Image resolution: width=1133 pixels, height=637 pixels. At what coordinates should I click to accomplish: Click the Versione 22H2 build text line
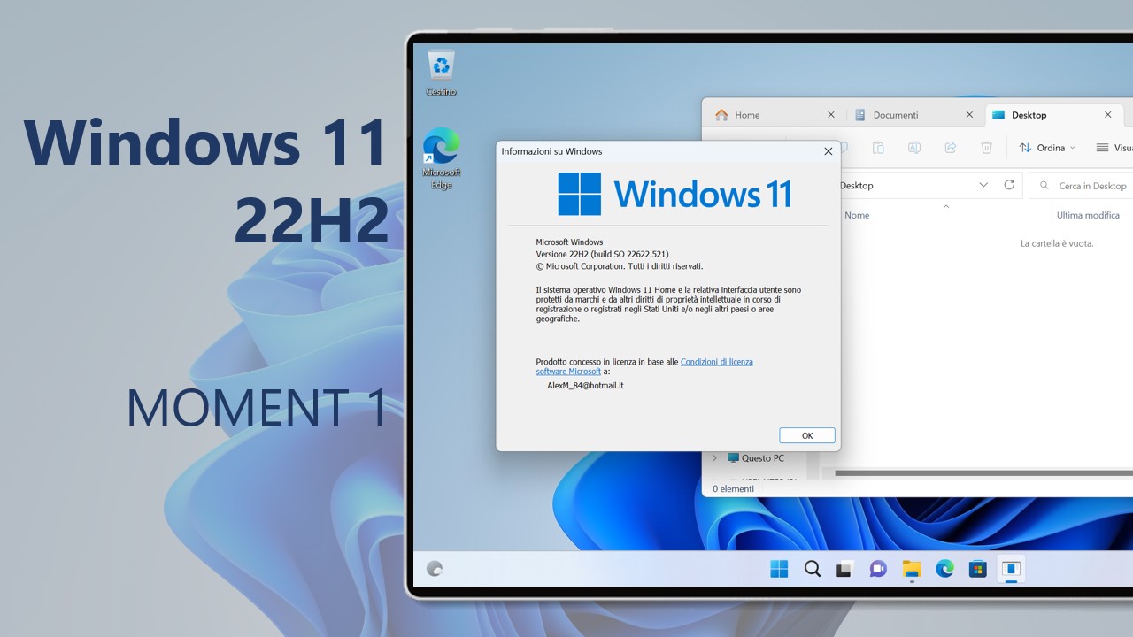point(602,254)
